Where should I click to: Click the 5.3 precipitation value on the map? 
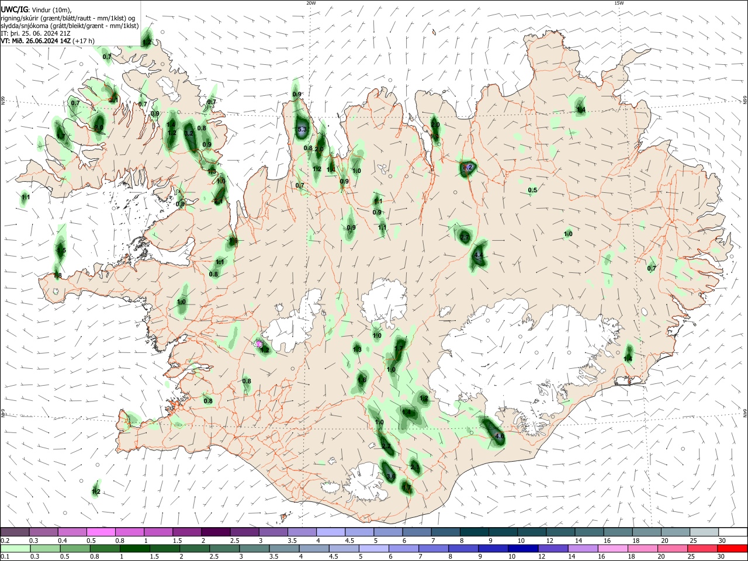(302, 129)
